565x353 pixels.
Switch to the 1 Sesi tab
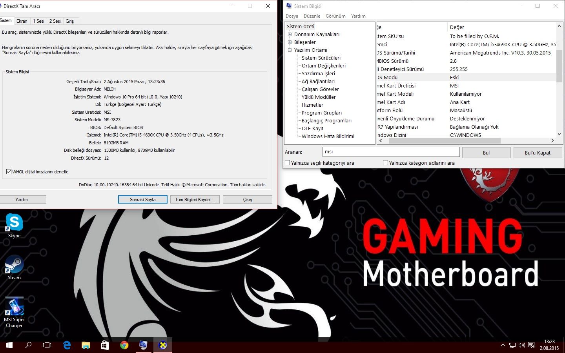pyautogui.click(x=38, y=21)
